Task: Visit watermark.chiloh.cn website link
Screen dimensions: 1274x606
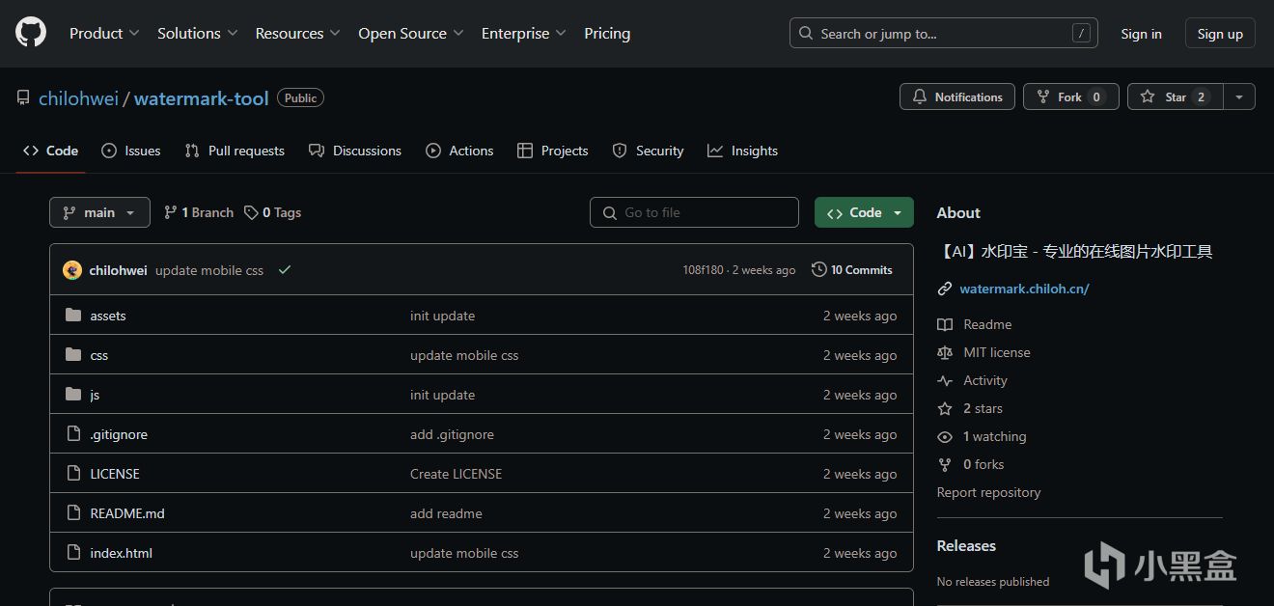Action: [1024, 289]
